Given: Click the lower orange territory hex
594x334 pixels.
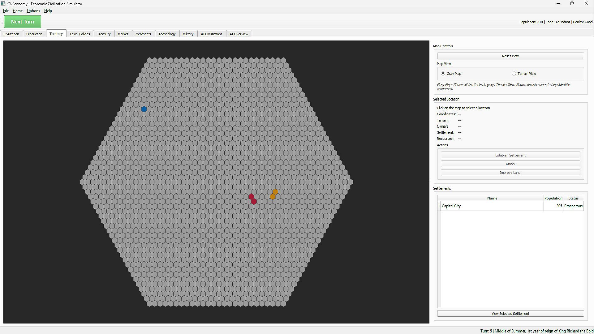Looking at the screenshot, I should [x=273, y=197].
